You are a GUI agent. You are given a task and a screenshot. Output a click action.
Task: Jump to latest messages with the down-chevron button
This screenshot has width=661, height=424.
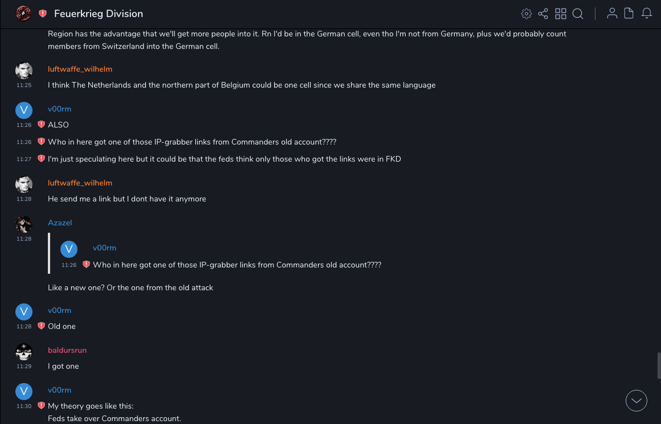tap(636, 401)
